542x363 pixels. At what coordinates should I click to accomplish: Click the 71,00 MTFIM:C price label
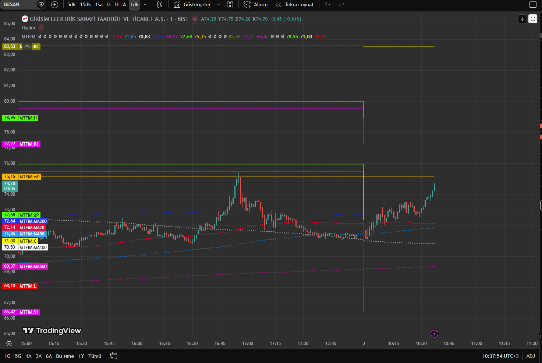pos(20,241)
